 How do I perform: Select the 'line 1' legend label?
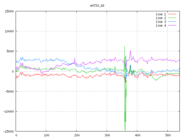161,14
